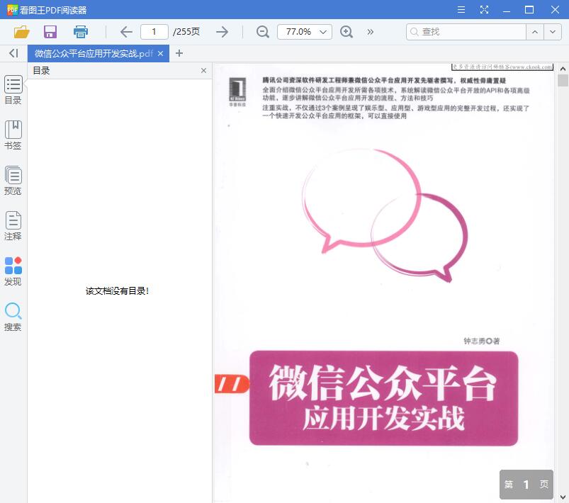Open a file with the folder icon
Image resolution: width=569 pixels, height=503 pixels.
[21, 32]
